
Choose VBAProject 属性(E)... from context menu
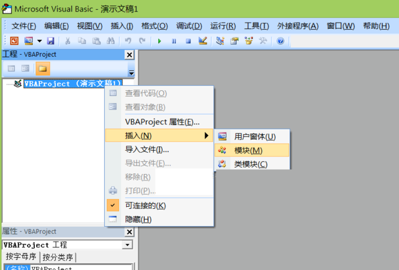click(x=160, y=122)
